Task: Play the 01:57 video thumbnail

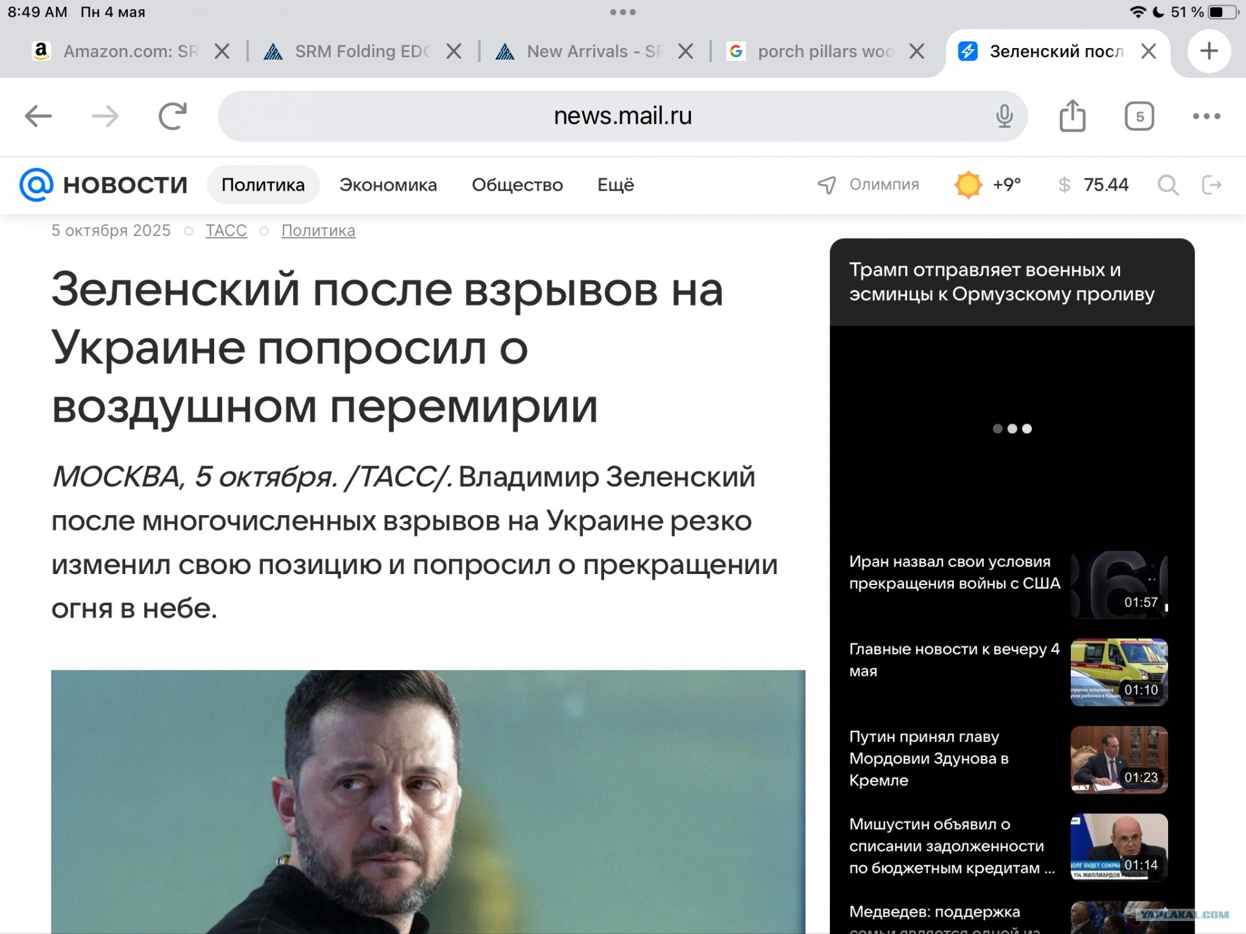Action: tap(1119, 585)
